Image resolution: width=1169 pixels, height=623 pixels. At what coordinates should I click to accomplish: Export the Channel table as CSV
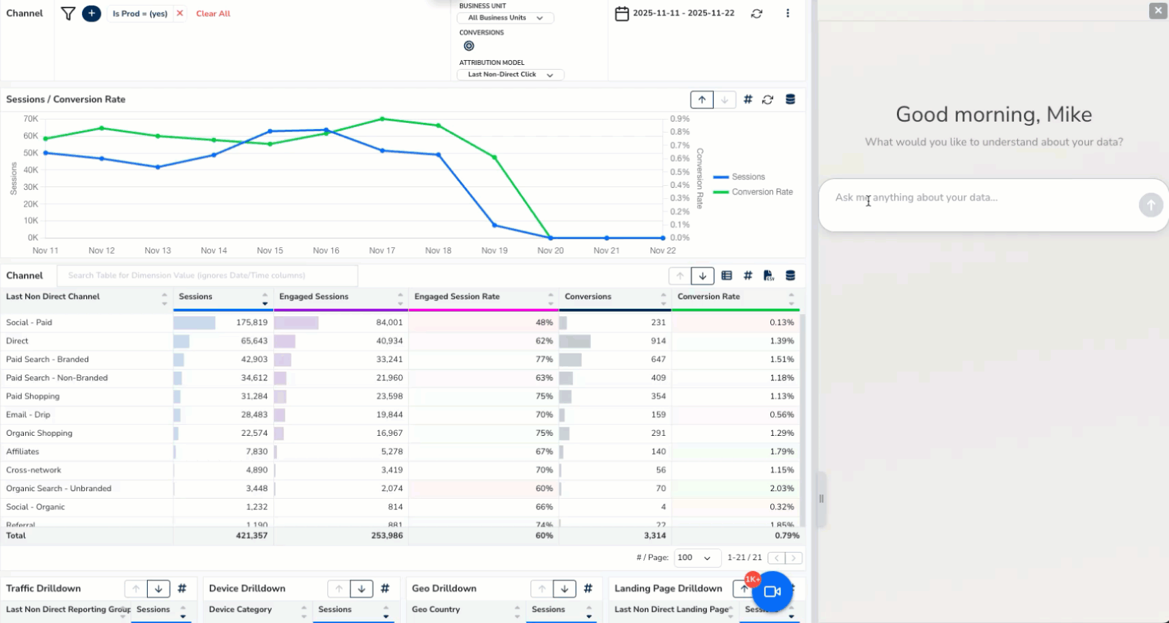click(768, 275)
